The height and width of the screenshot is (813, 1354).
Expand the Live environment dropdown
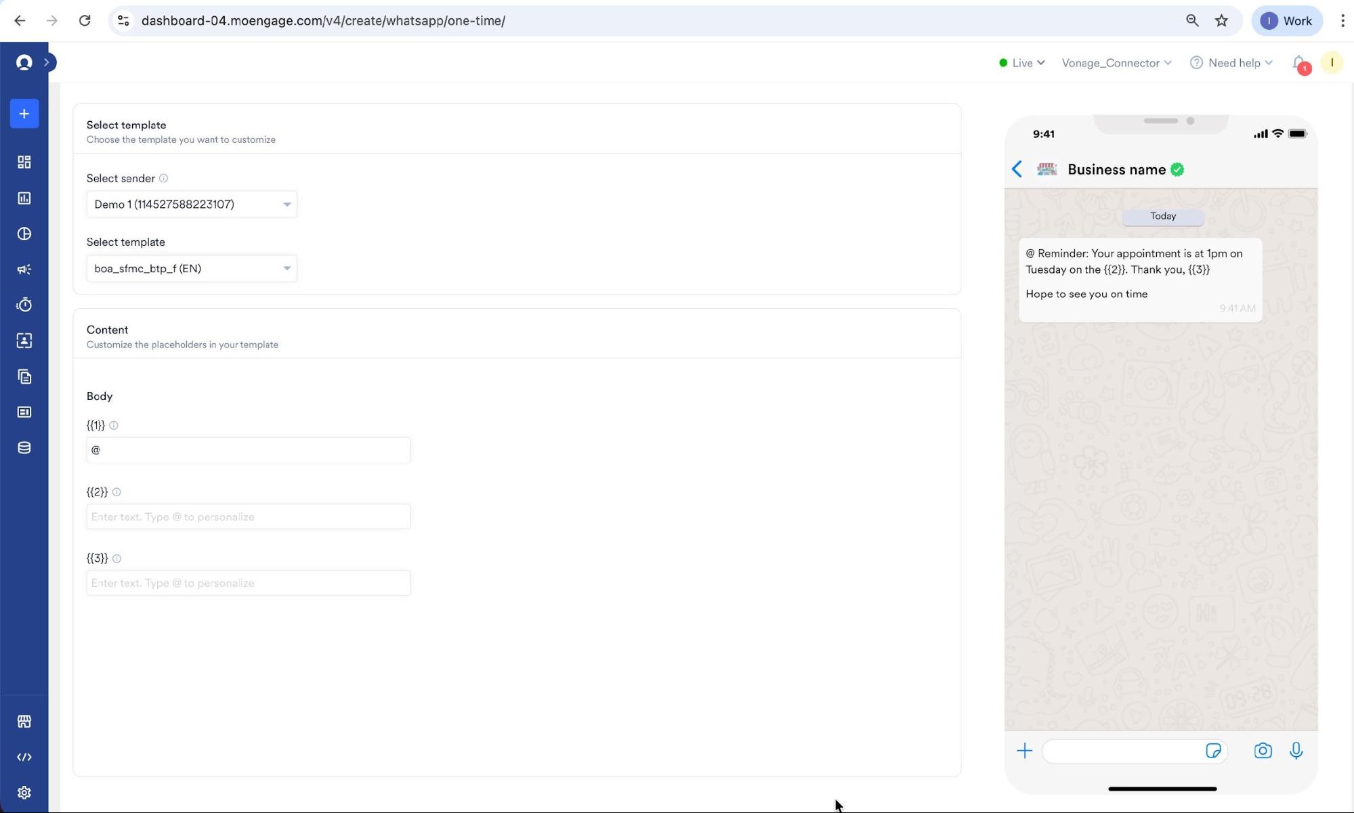(1022, 63)
